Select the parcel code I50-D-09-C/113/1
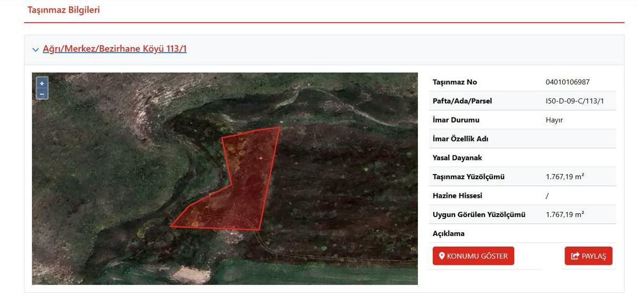Viewport: 638px width, 296px height. (x=575, y=101)
